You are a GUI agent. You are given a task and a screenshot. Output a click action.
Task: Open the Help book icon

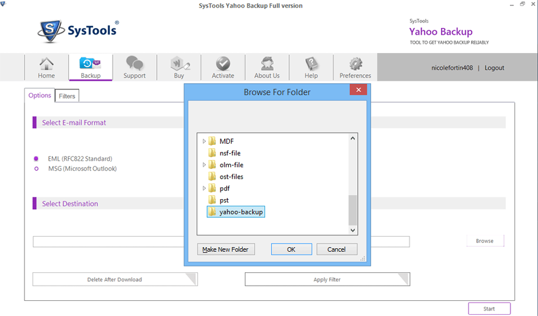[x=311, y=64]
